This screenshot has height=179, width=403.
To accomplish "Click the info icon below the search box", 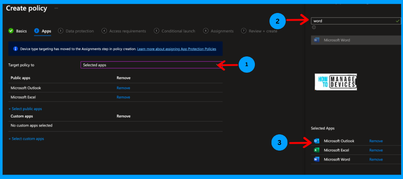I will 314,28.
